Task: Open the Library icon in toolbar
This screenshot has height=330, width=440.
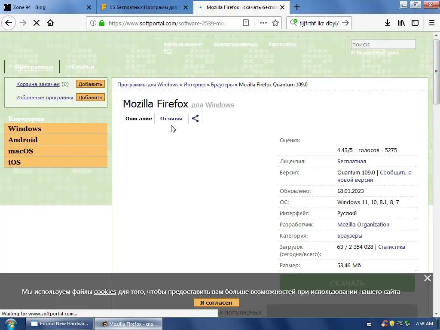Action: coord(401,23)
